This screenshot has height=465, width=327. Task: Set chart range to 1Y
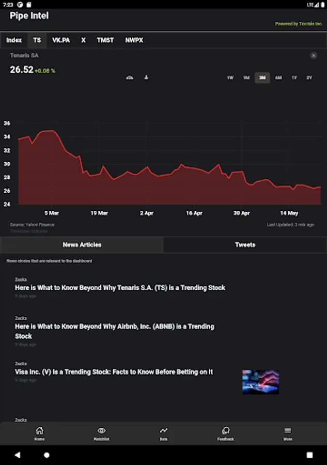tap(294, 78)
